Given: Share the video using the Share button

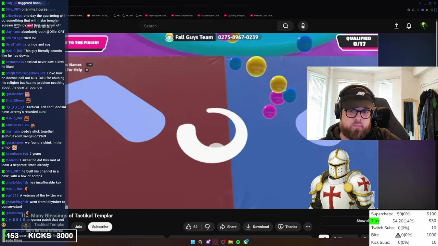Looking at the screenshot, I should coord(228,227).
